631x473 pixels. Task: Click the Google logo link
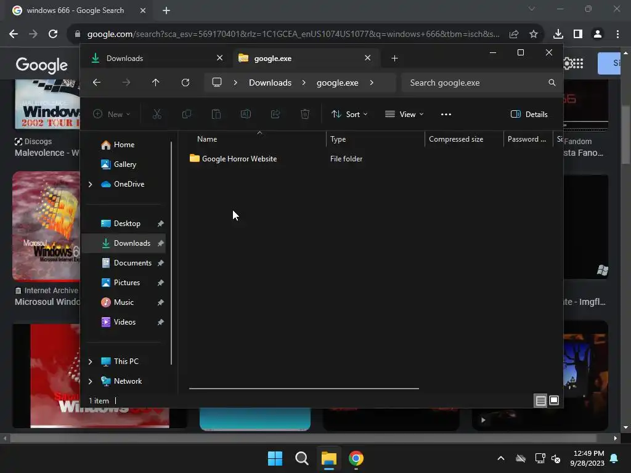[x=41, y=65]
